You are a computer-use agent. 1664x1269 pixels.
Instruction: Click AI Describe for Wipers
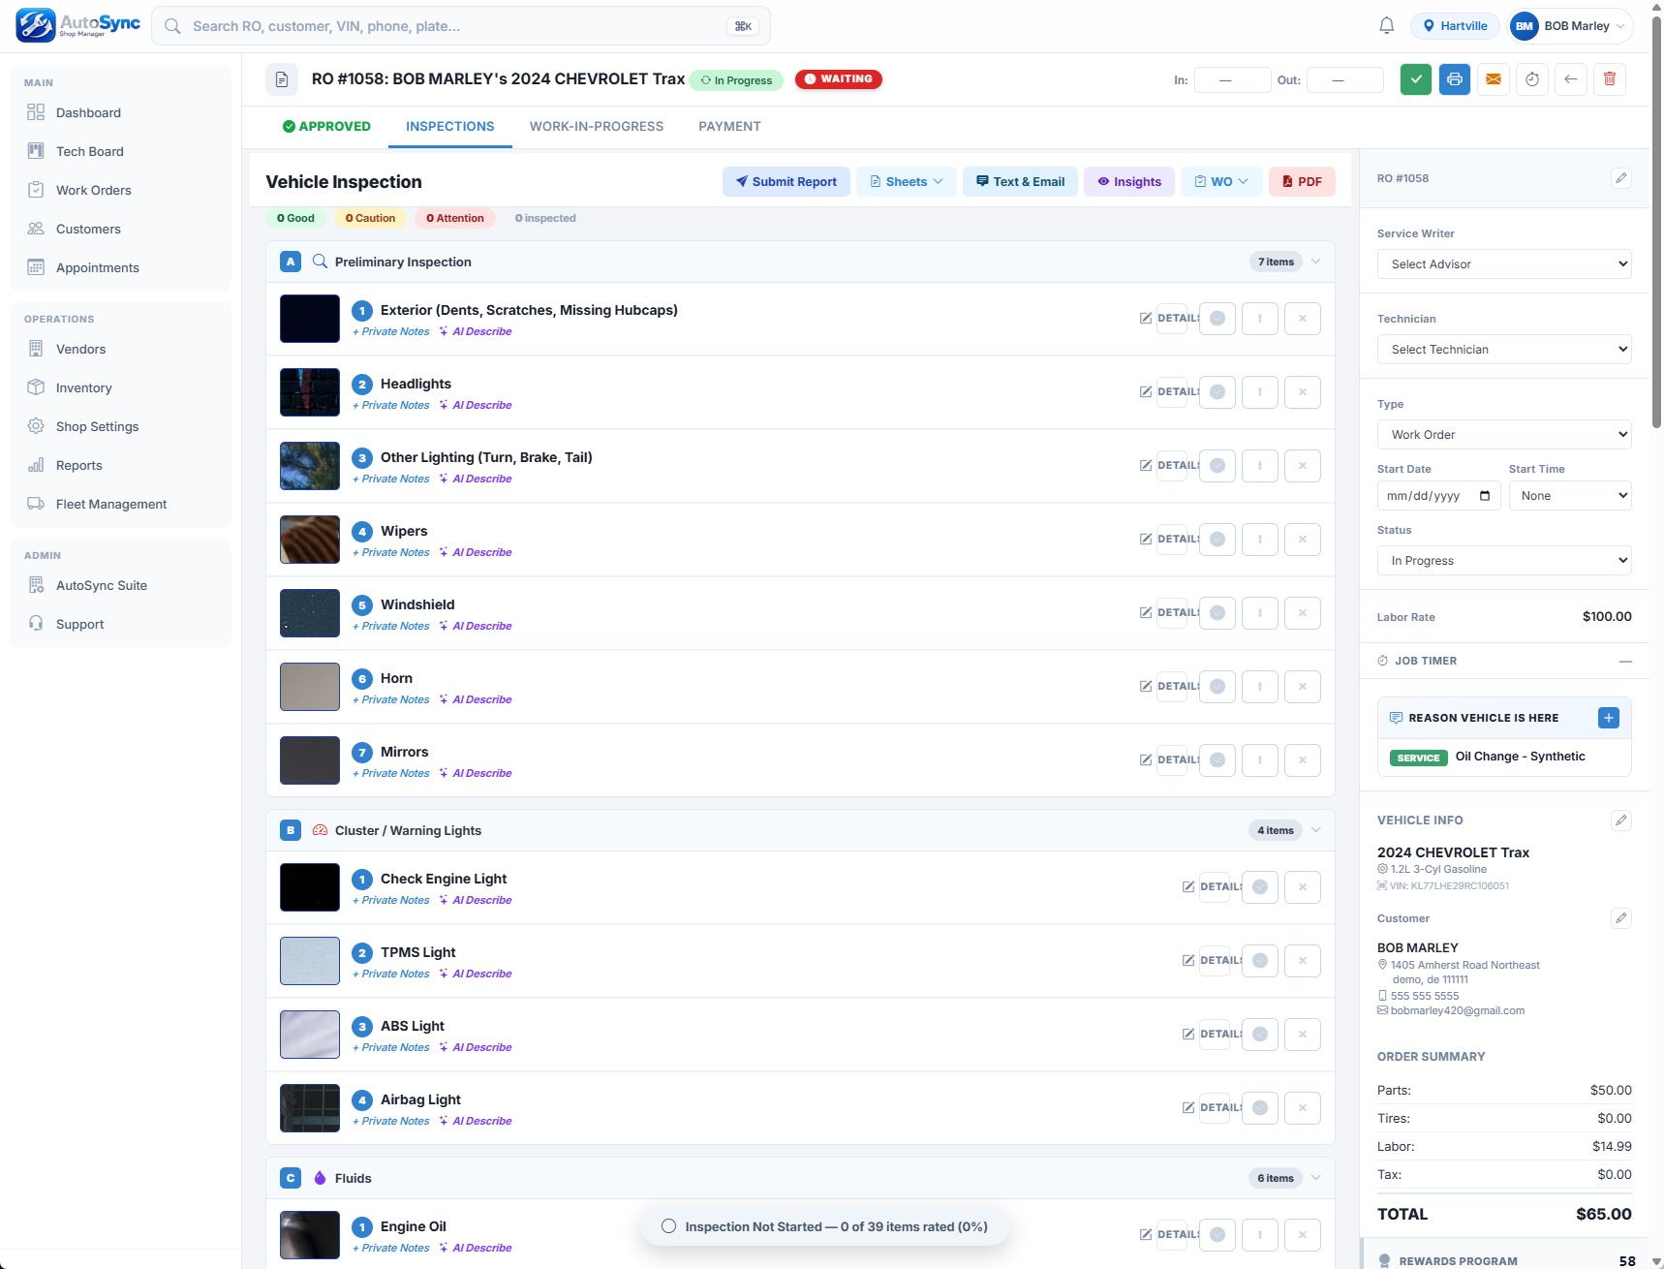476,553
